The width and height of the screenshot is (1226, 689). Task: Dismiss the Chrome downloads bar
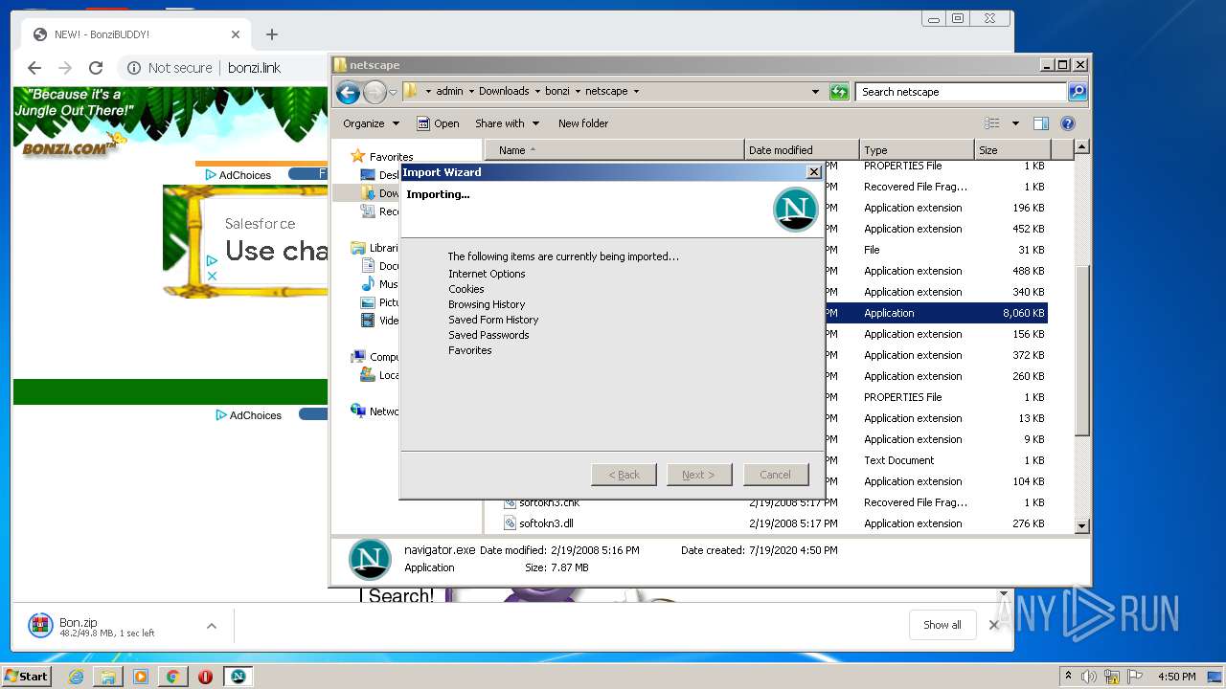click(x=993, y=625)
